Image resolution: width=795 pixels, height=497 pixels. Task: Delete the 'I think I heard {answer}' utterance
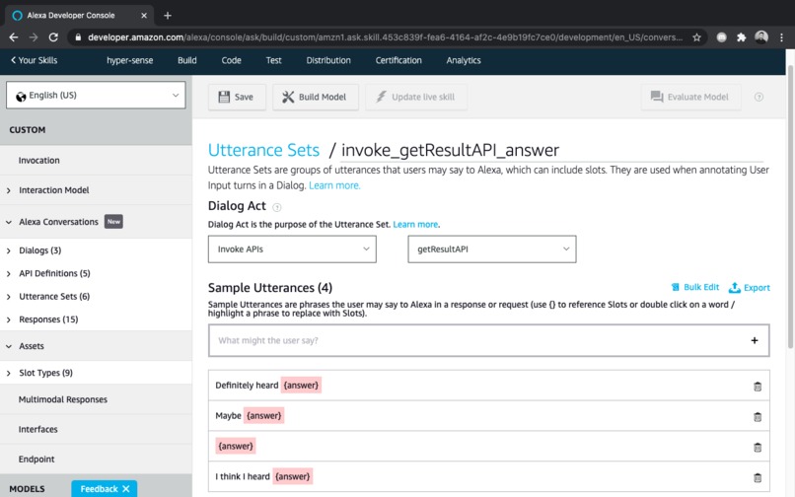(x=758, y=477)
